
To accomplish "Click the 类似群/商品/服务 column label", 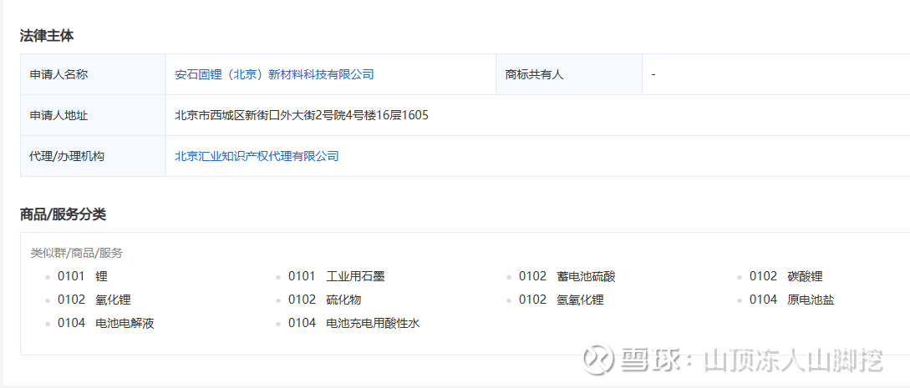I will [x=77, y=253].
